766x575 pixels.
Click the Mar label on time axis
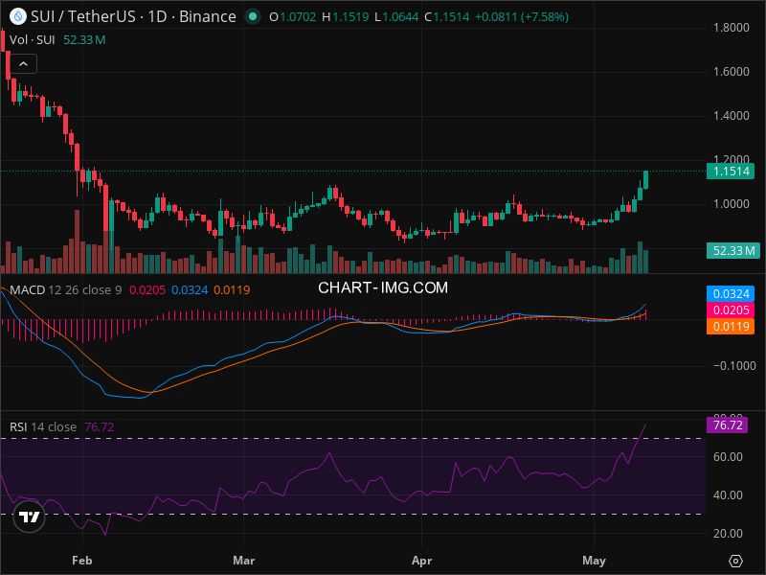click(x=244, y=561)
